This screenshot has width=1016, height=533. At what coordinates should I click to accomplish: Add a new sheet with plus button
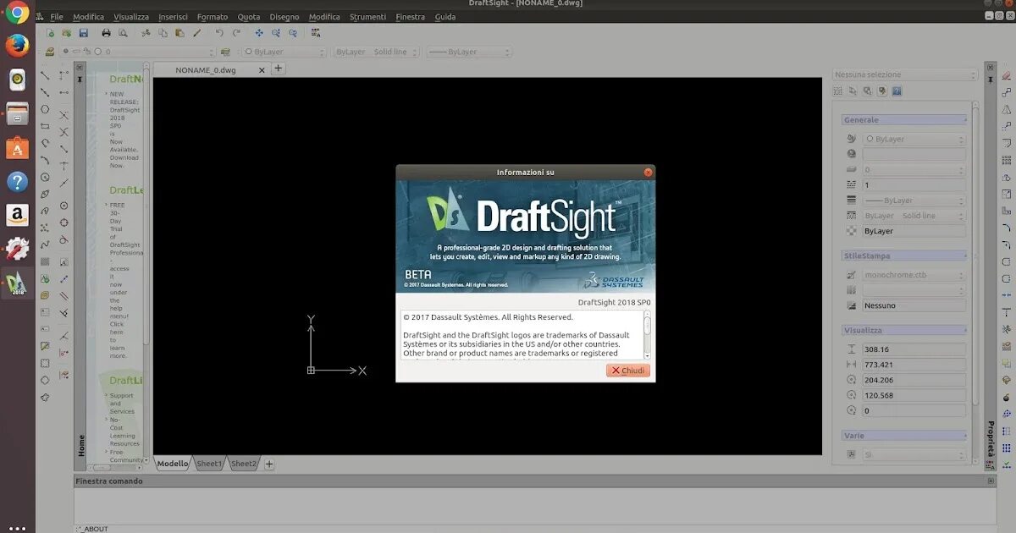[269, 464]
